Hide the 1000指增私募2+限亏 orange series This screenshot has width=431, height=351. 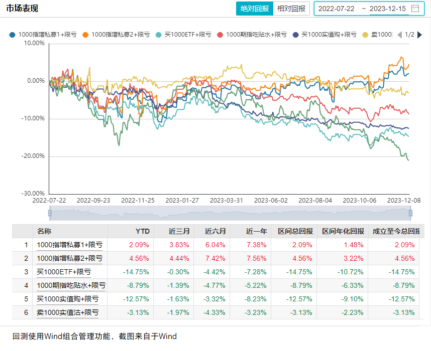tap(85, 35)
